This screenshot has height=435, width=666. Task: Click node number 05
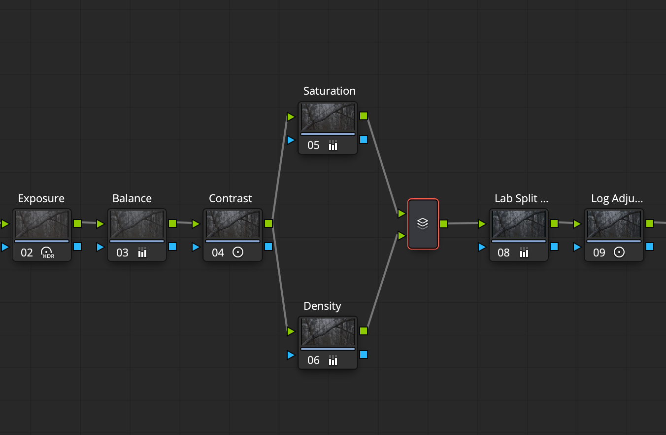(x=313, y=145)
